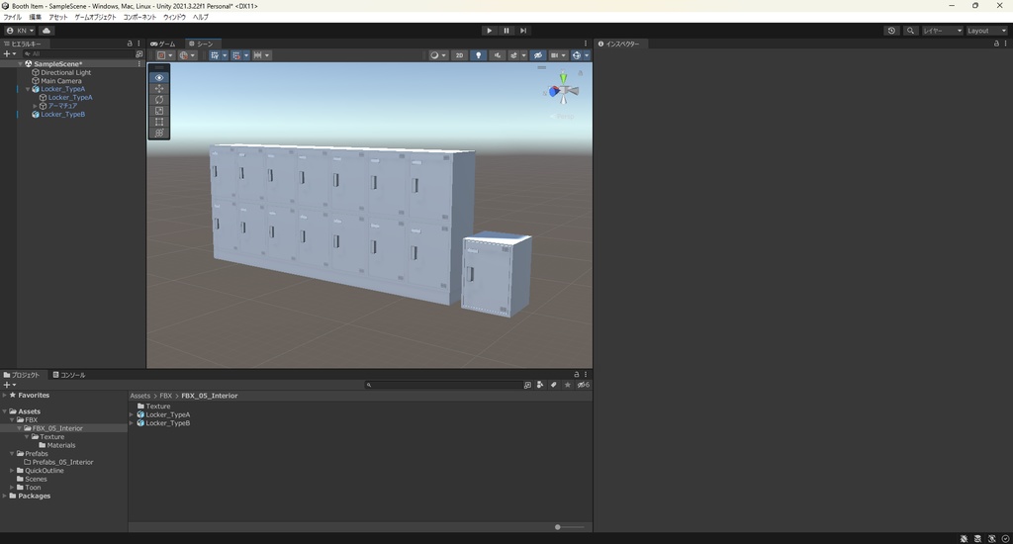
Task: Toggle the Scene gizmos button
Action: 577,55
